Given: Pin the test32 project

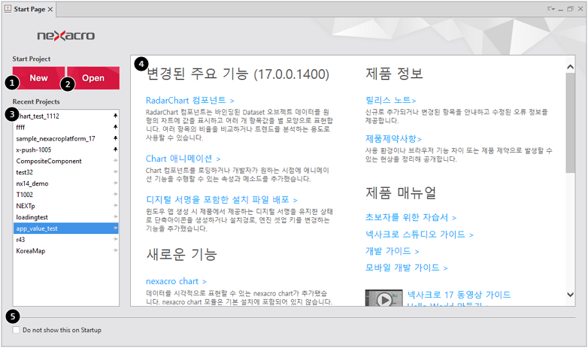Looking at the screenshot, I should tap(116, 172).
